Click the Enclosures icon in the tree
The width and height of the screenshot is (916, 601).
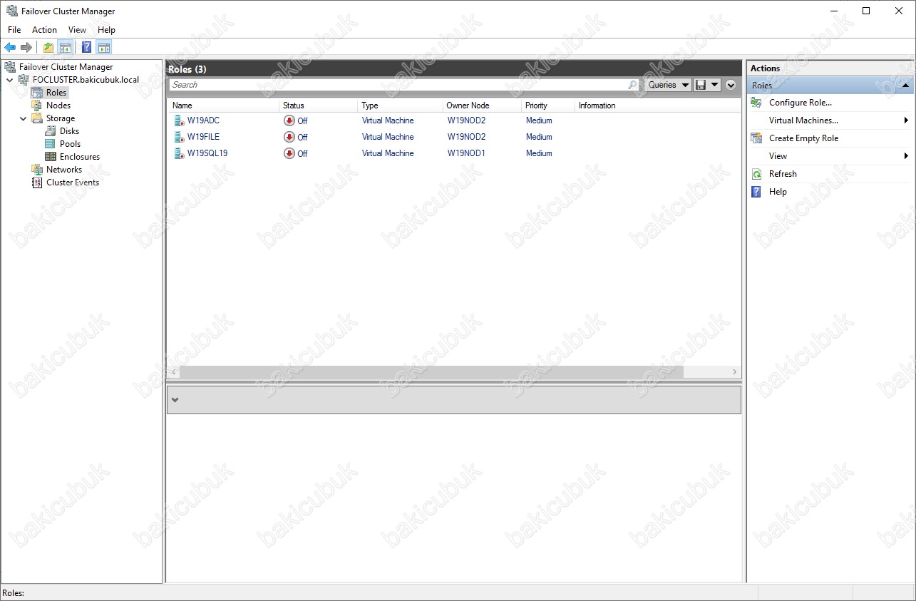click(51, 157)
